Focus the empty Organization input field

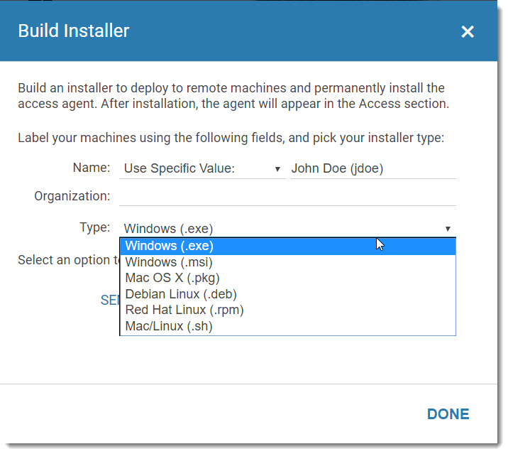[x=287, y=196]
